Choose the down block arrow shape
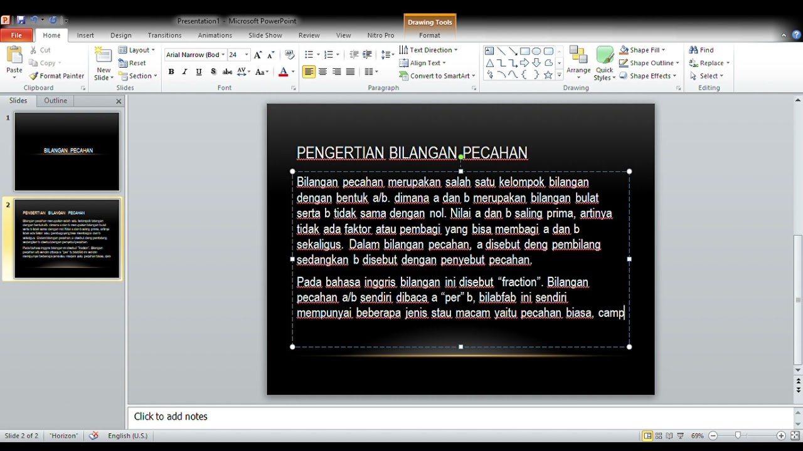Screen dimensions: 803x451 pyautogui.click(x=536, y=63)
